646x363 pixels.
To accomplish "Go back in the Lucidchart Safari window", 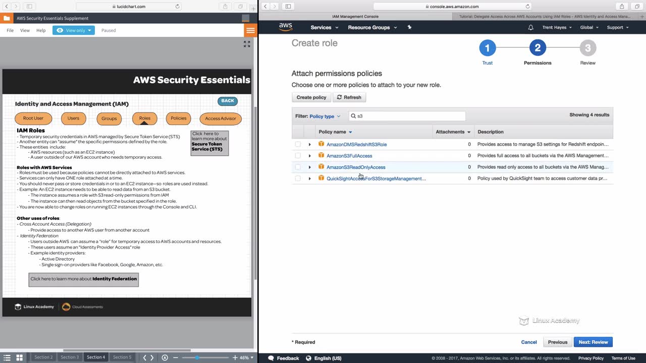I will tap(7, 7).
